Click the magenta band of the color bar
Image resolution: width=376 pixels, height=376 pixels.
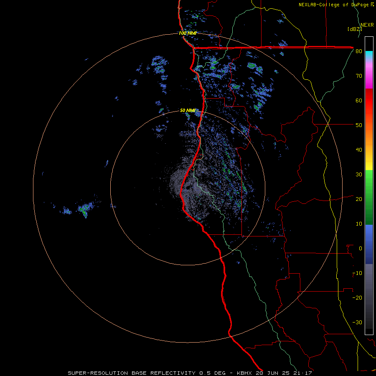tap(369, 75)
